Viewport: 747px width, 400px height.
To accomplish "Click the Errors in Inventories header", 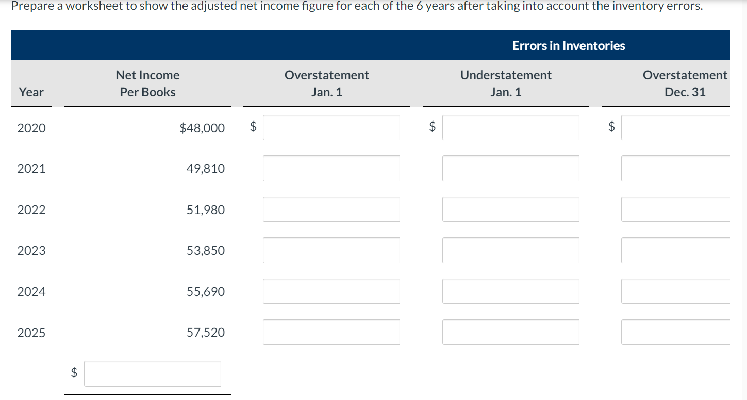I will pos(569,46).
